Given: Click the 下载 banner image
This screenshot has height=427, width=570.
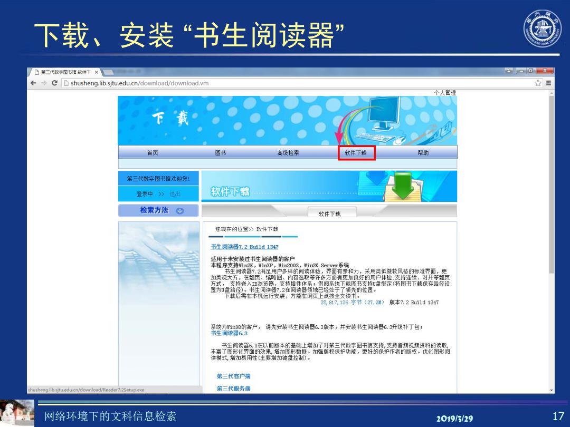Looking at the screenshot, I should 287,121.
